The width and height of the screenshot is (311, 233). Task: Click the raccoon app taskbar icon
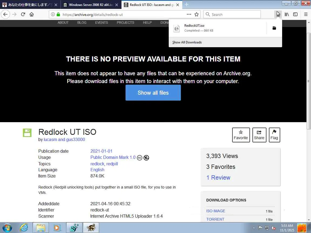point(91,228)
